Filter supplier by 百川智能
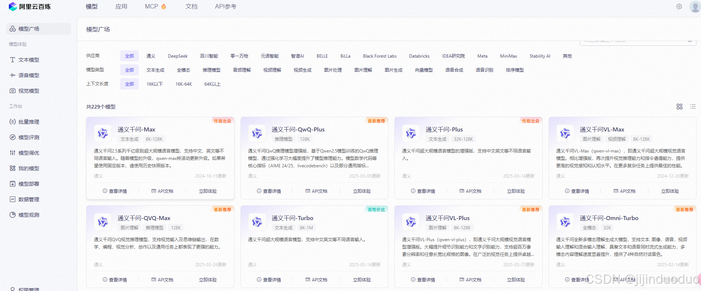Image resolution: width=701 pixels, height=291 pixels. [209, 56]
